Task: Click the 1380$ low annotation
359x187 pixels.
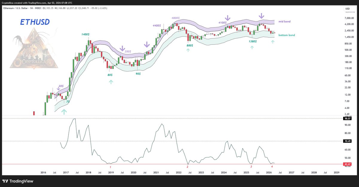Action: 253,41
